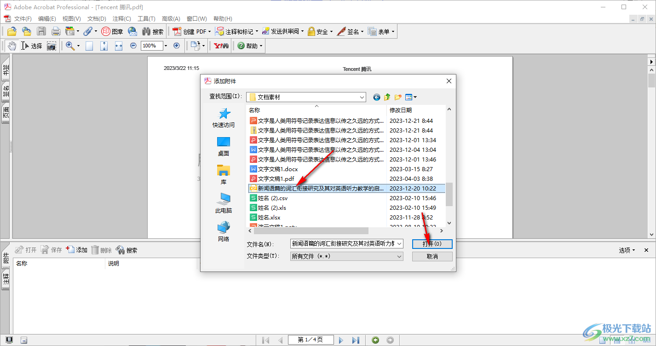The image size is (656, 346).
Task: Click the binoculars 搜索 button in top toolbar
Action: pos(153,31)
